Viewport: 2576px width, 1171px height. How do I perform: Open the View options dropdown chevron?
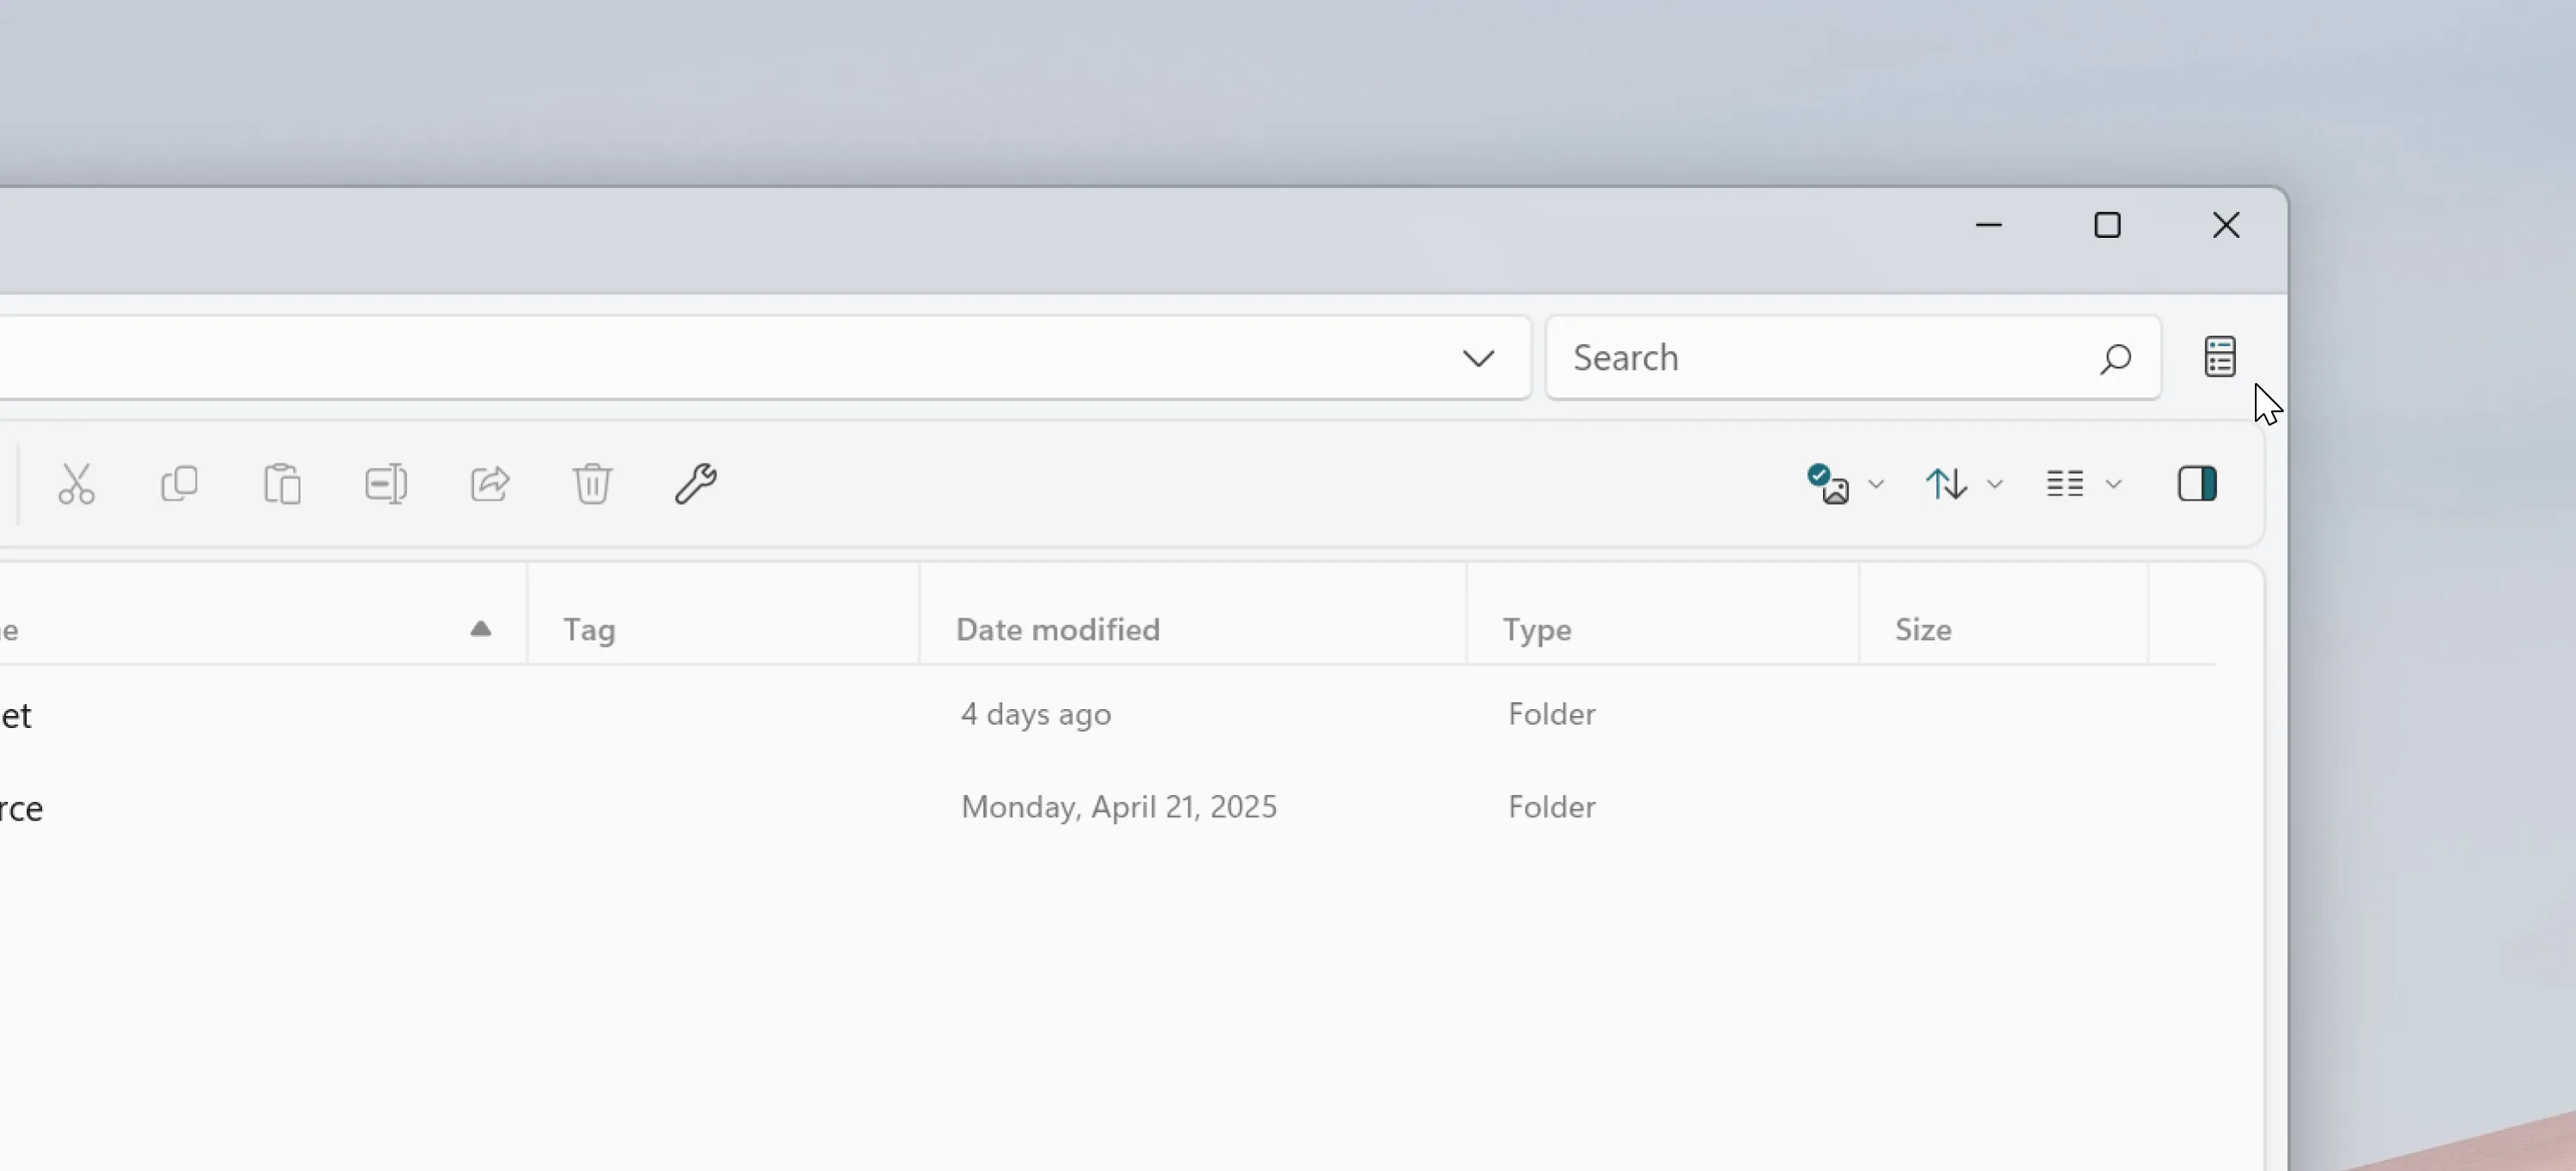click(x=2116, y=485)
